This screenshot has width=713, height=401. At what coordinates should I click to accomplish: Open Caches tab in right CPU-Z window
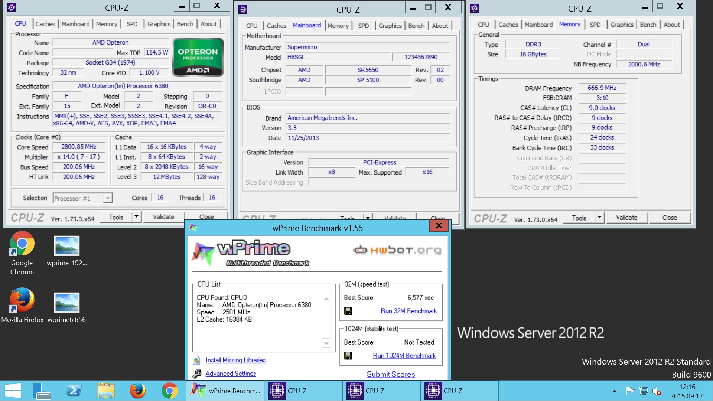(x=508, y=25)
